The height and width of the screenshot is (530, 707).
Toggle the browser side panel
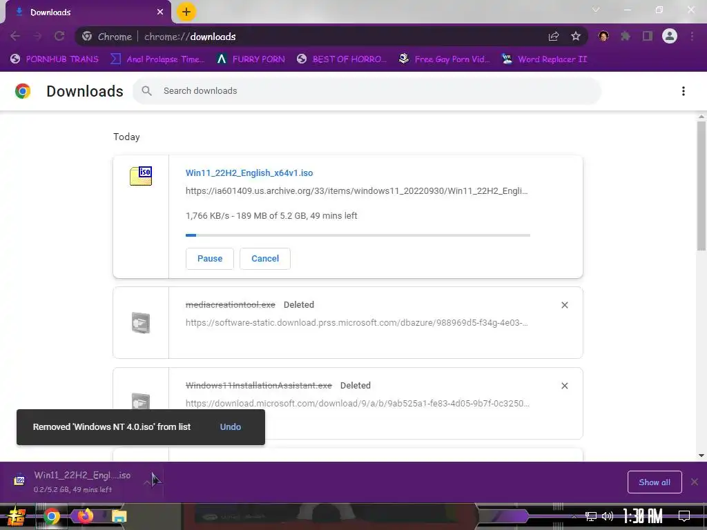coord(648,36)
